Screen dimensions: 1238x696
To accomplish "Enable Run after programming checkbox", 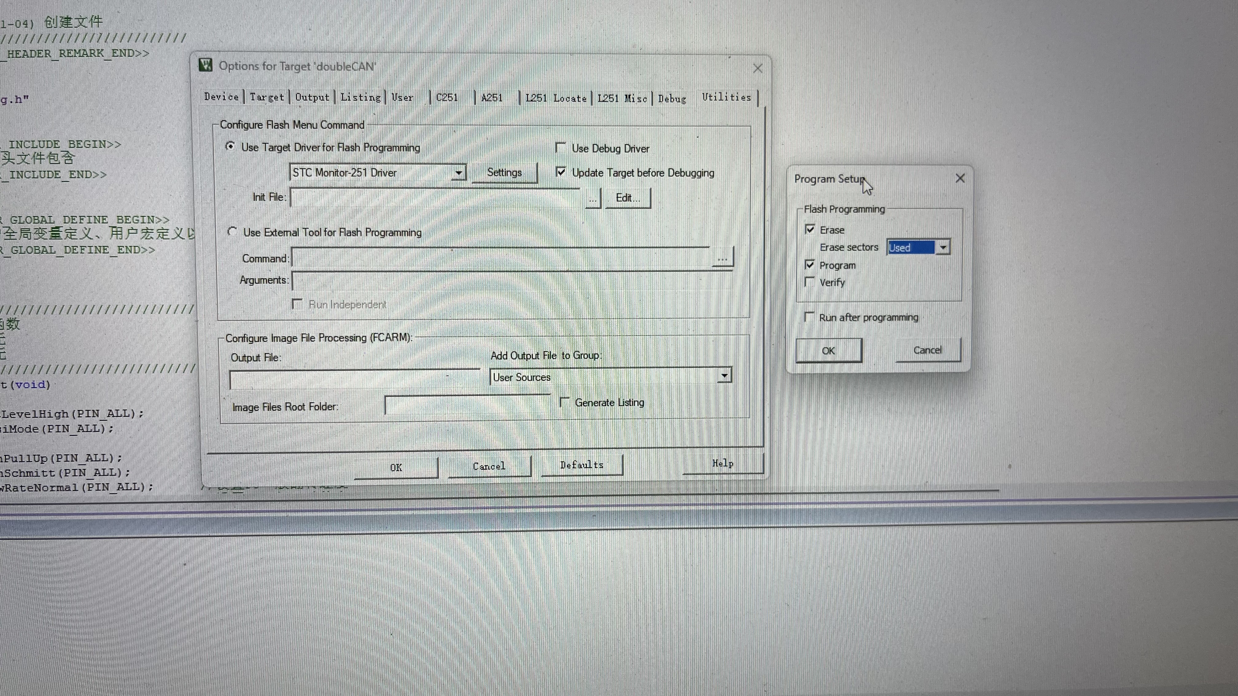I will 809,317.
